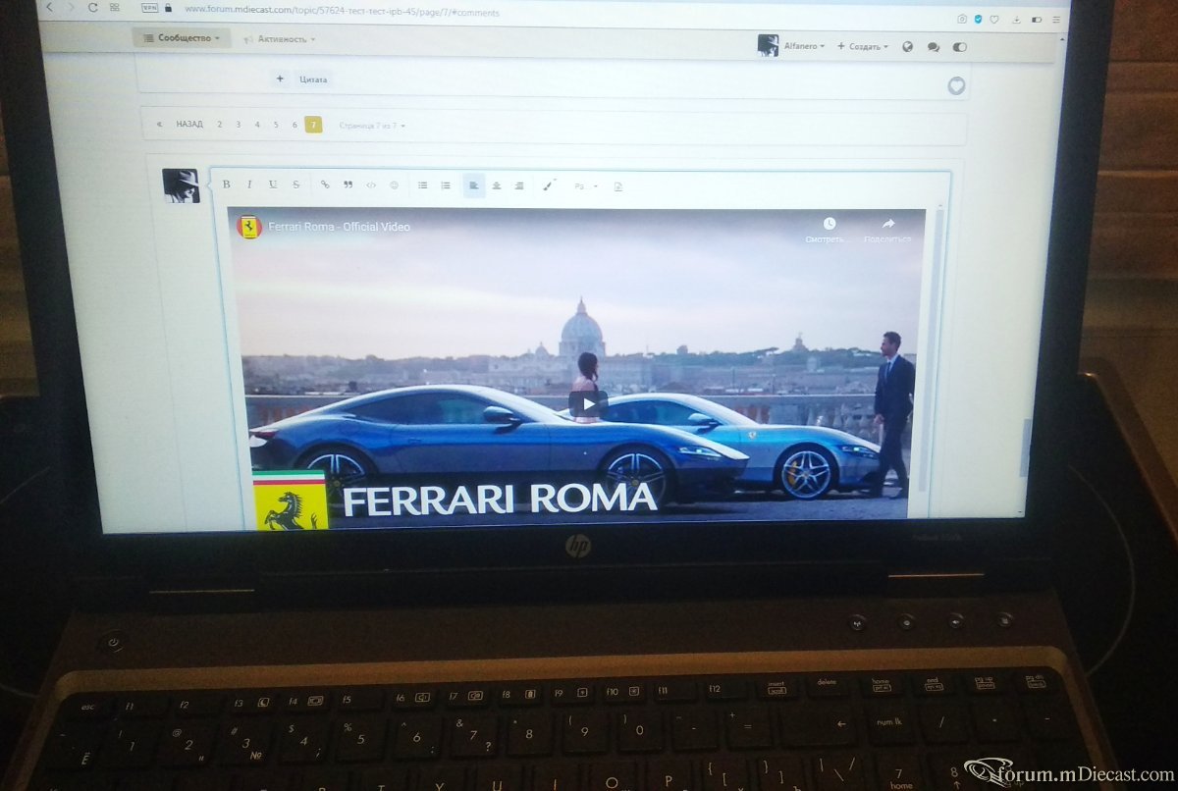Viewport: 1178px width, 791px height.
Task: Align text left in the editor
Action: click(x=474, y=185)
